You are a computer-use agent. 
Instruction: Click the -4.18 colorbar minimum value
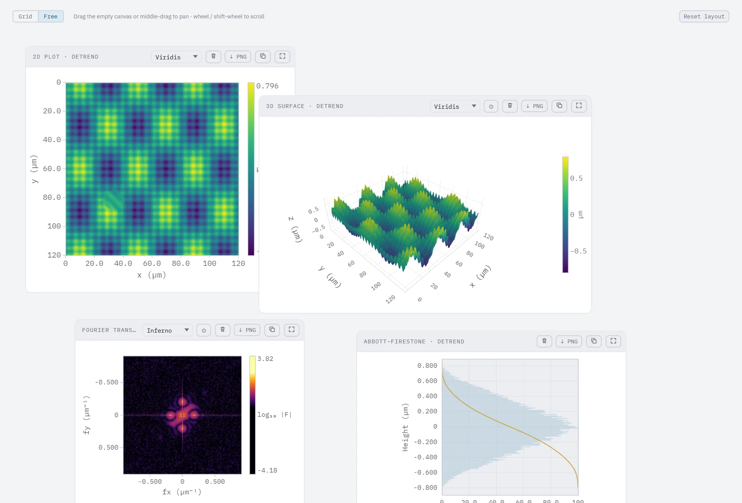pyautogui.click(x=267, y=470)
